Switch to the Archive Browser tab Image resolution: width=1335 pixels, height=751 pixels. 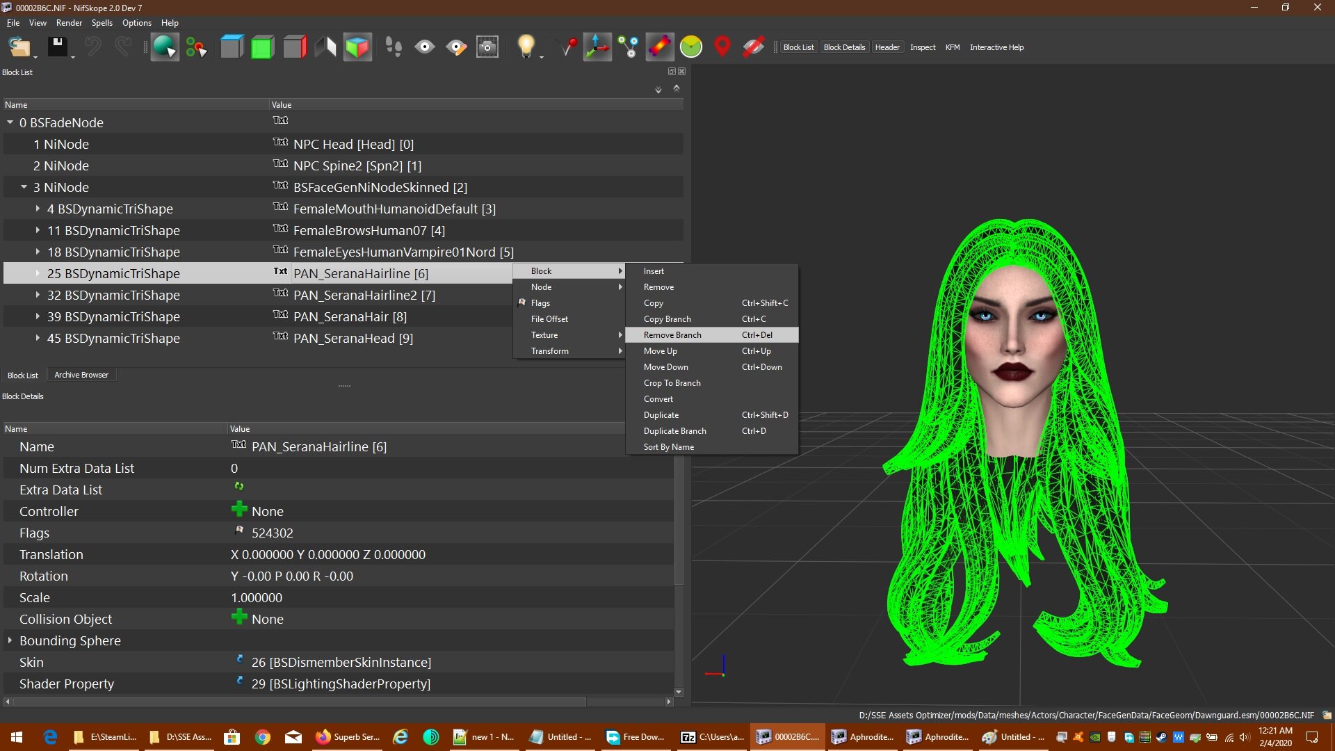point(81,375)
